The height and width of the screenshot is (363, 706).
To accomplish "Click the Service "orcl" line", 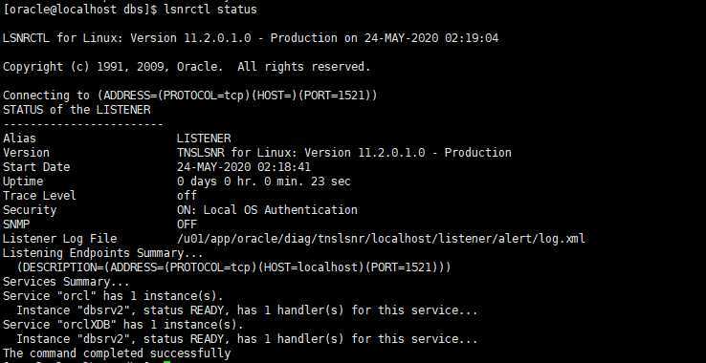I will (x=113, y=296).
